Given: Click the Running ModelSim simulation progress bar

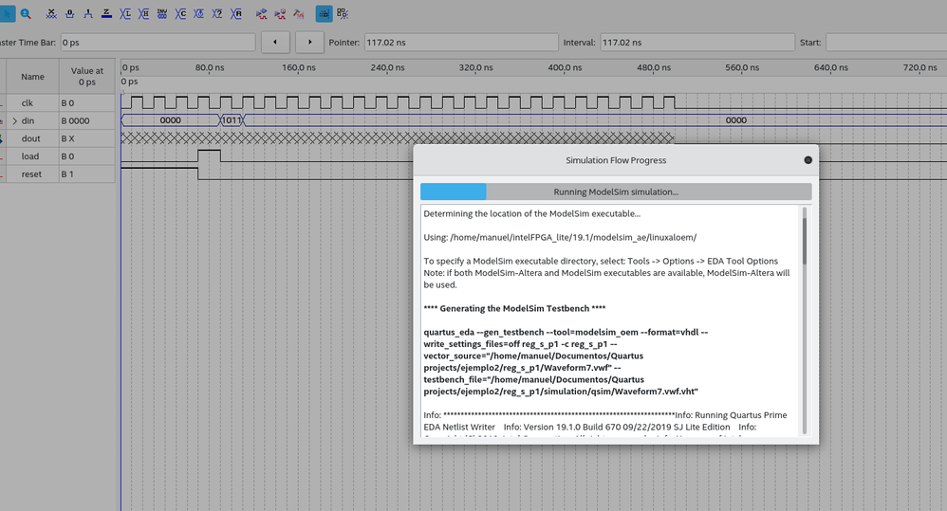Looking at the screenshot, I should pyautogui.click(x=615, y=192).
